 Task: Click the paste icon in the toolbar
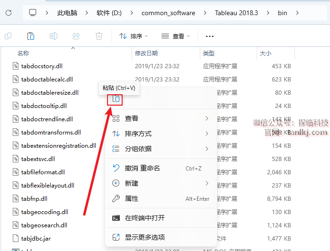pyautogui.click(x=31, y=36)
